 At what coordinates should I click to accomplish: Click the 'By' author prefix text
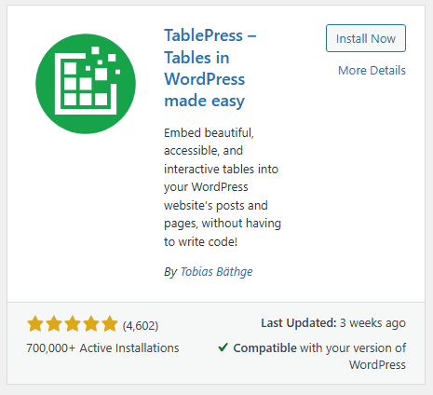pos(170,272)
